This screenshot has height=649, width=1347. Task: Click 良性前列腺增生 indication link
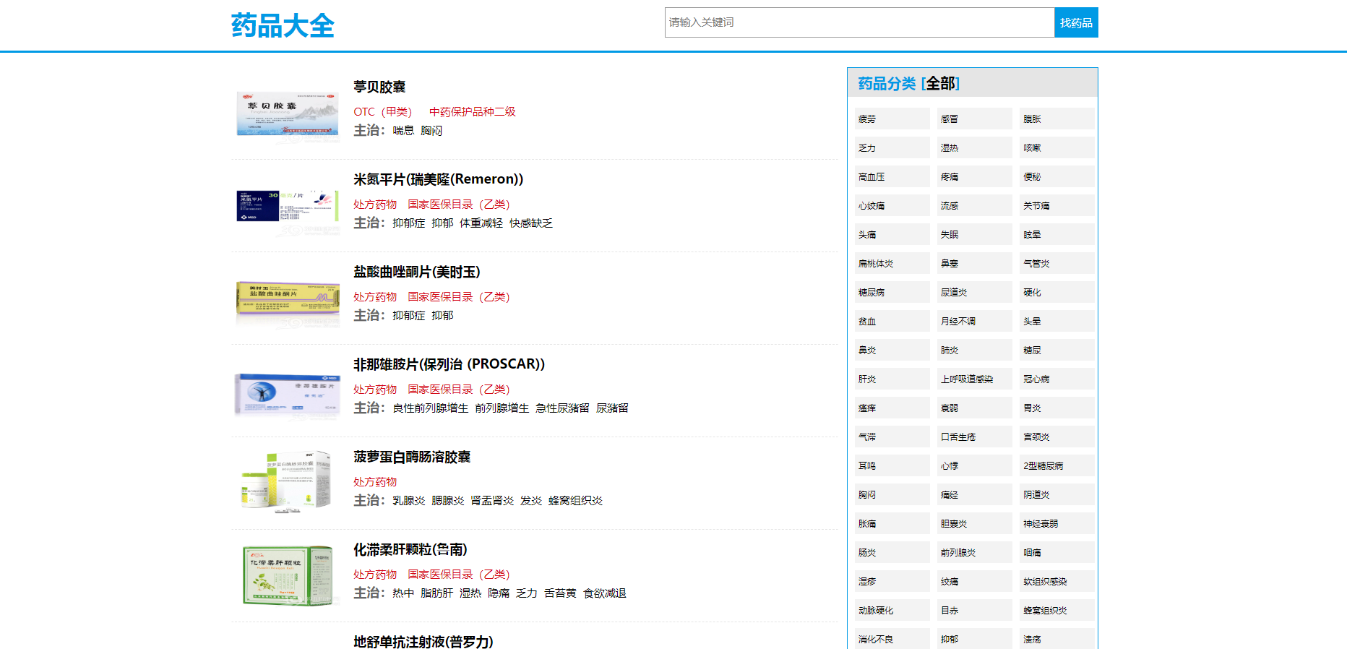[x=431, y=408]
